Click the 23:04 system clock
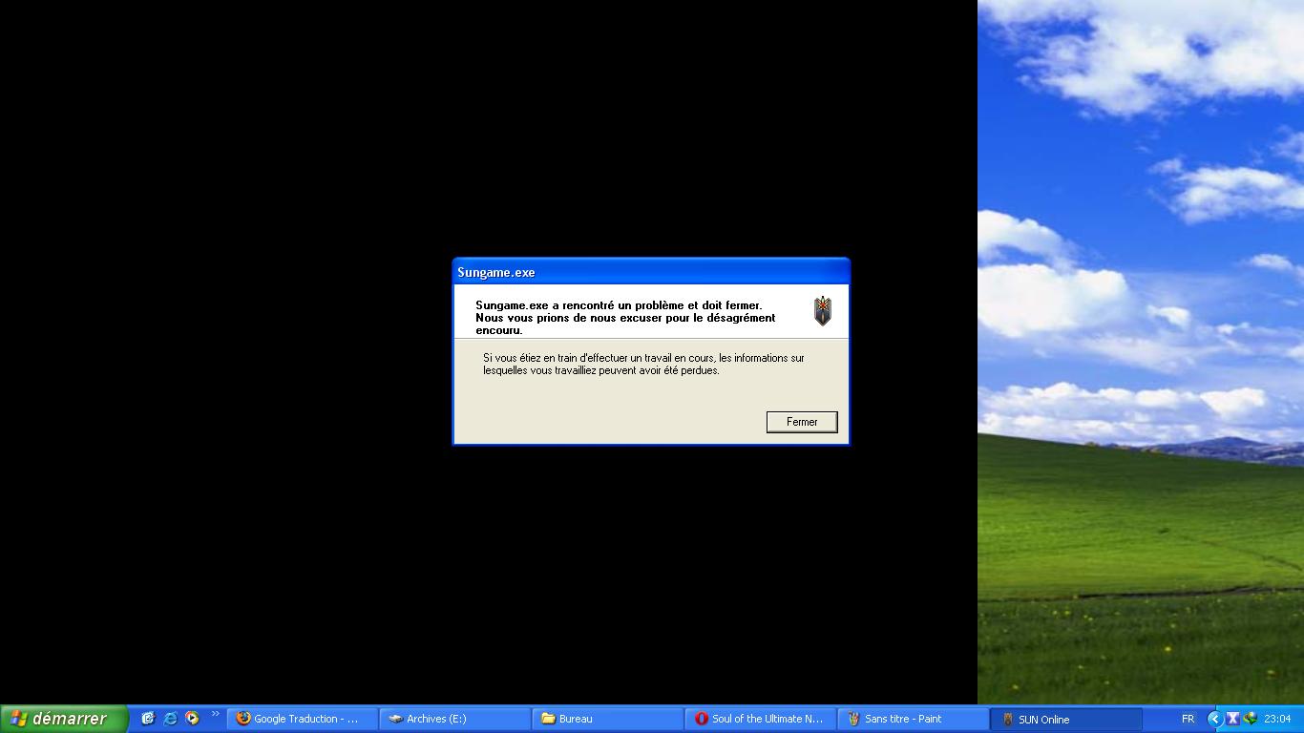Viewport: 1304px width, 733px height. coord(1277,719)
